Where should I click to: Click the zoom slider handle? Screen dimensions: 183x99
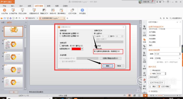pos(163,96)
